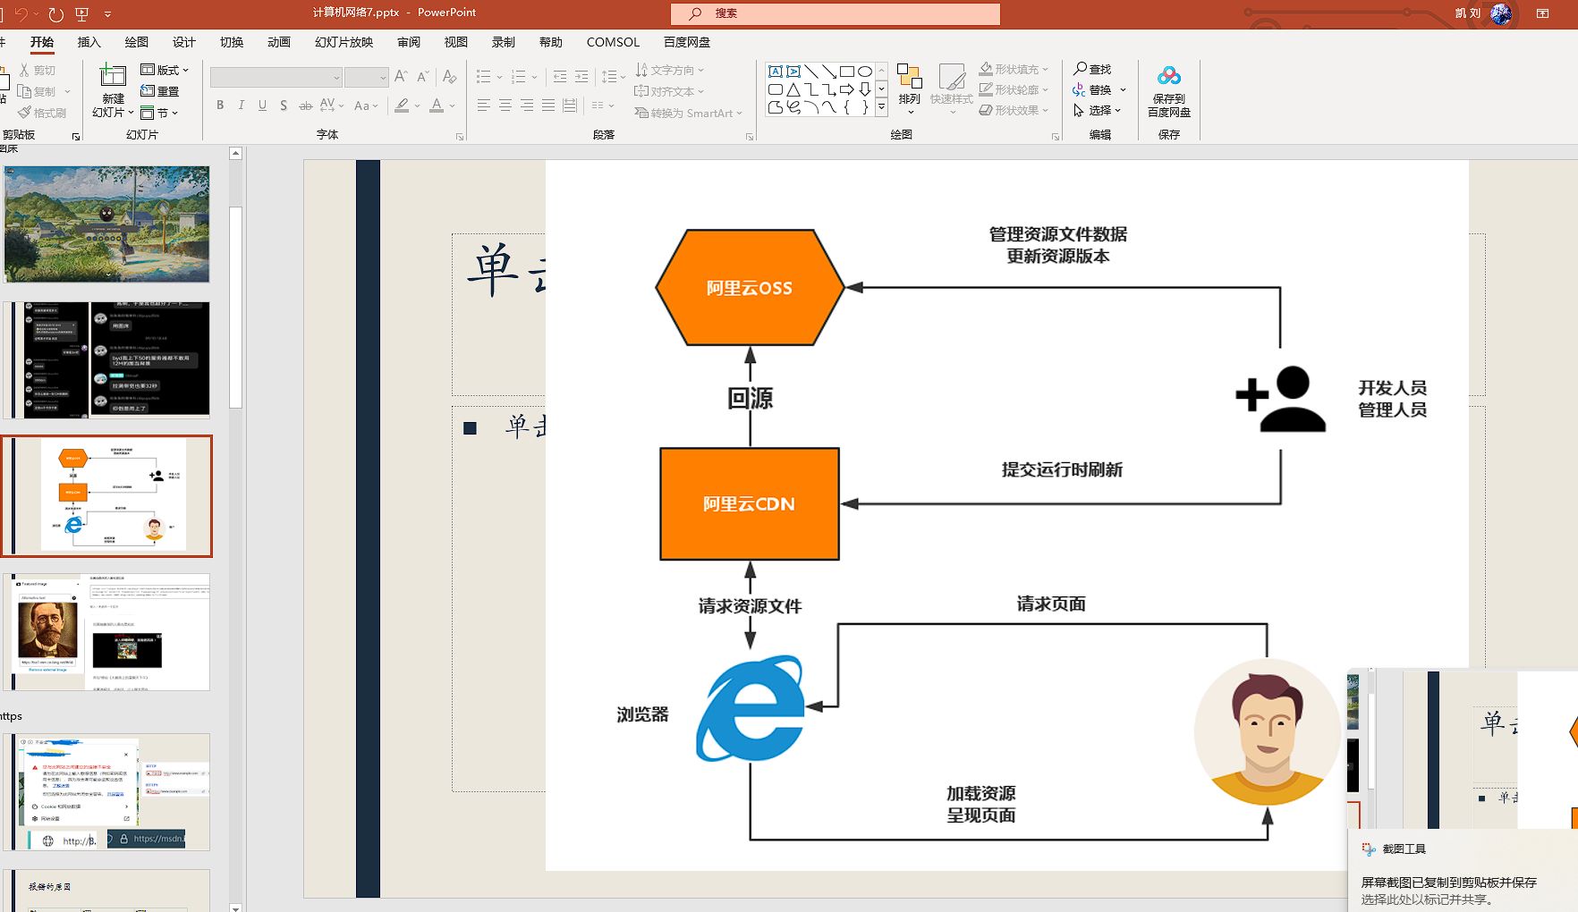The image size is (1578, 912).
Task: Select the triangle shape in shapes gallery
Action: coord(793,89)
